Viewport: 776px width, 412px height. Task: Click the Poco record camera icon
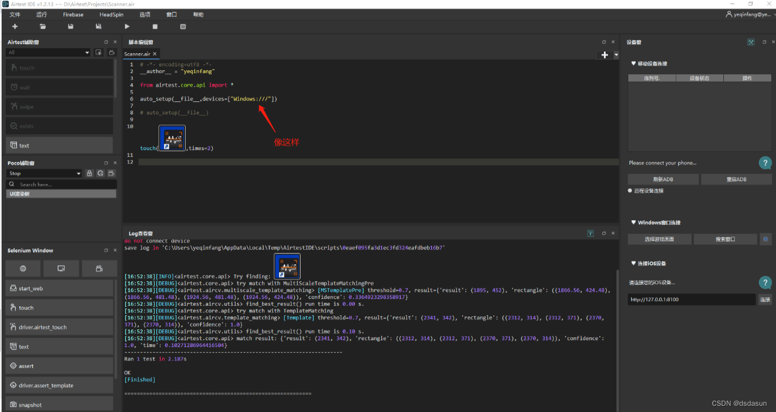(x=112, y=173)
